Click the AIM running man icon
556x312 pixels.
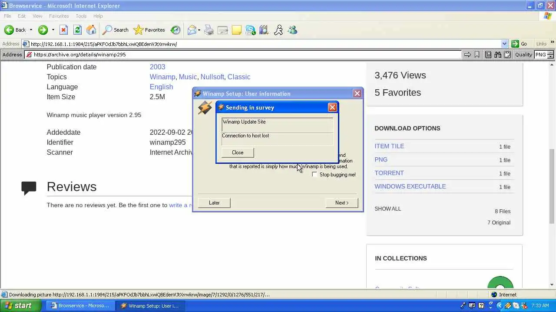click(x=278, y=30)
